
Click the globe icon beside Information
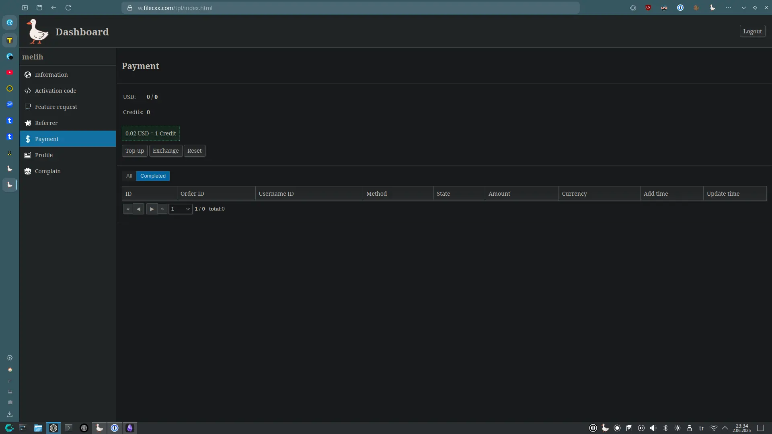(28, 75)
